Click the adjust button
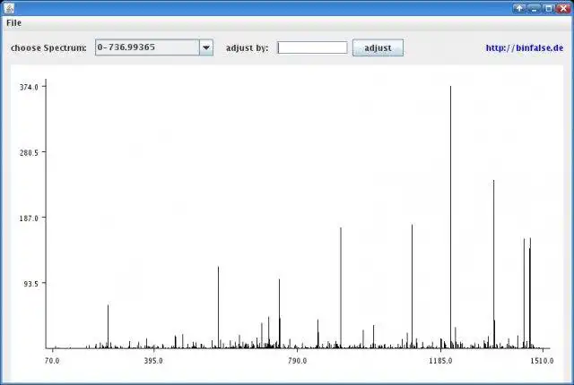The height and width of the screenshot is (385, 574). tap(378, 47)
